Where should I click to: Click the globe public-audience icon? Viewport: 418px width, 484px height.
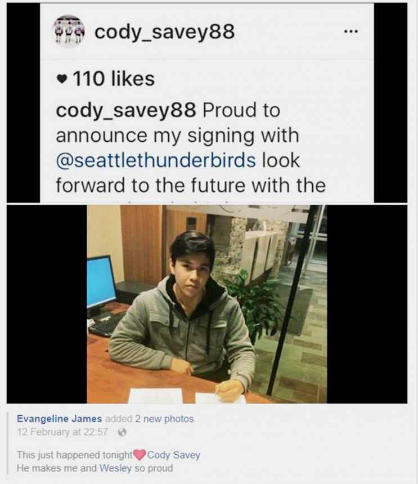point(122,432)
